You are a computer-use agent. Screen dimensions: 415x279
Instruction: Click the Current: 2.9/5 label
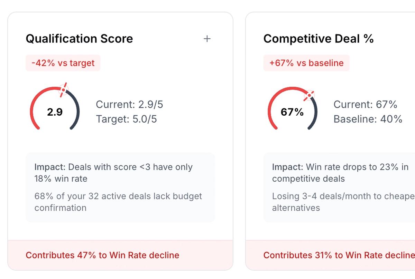point(129,104)
